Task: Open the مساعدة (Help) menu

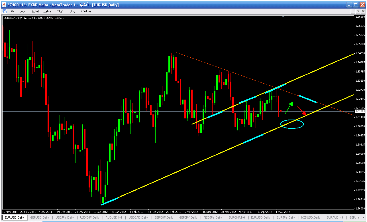Action: 86,11
